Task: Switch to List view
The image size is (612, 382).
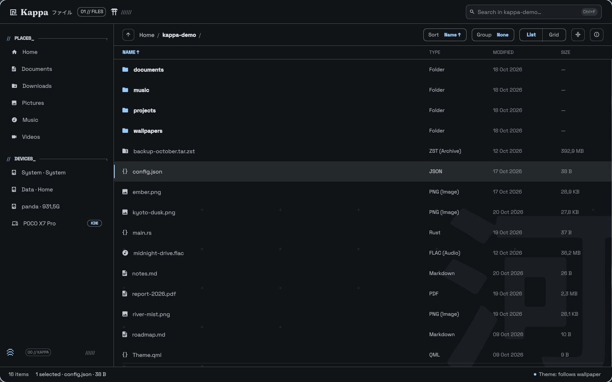Action: (x=531, y=35)
